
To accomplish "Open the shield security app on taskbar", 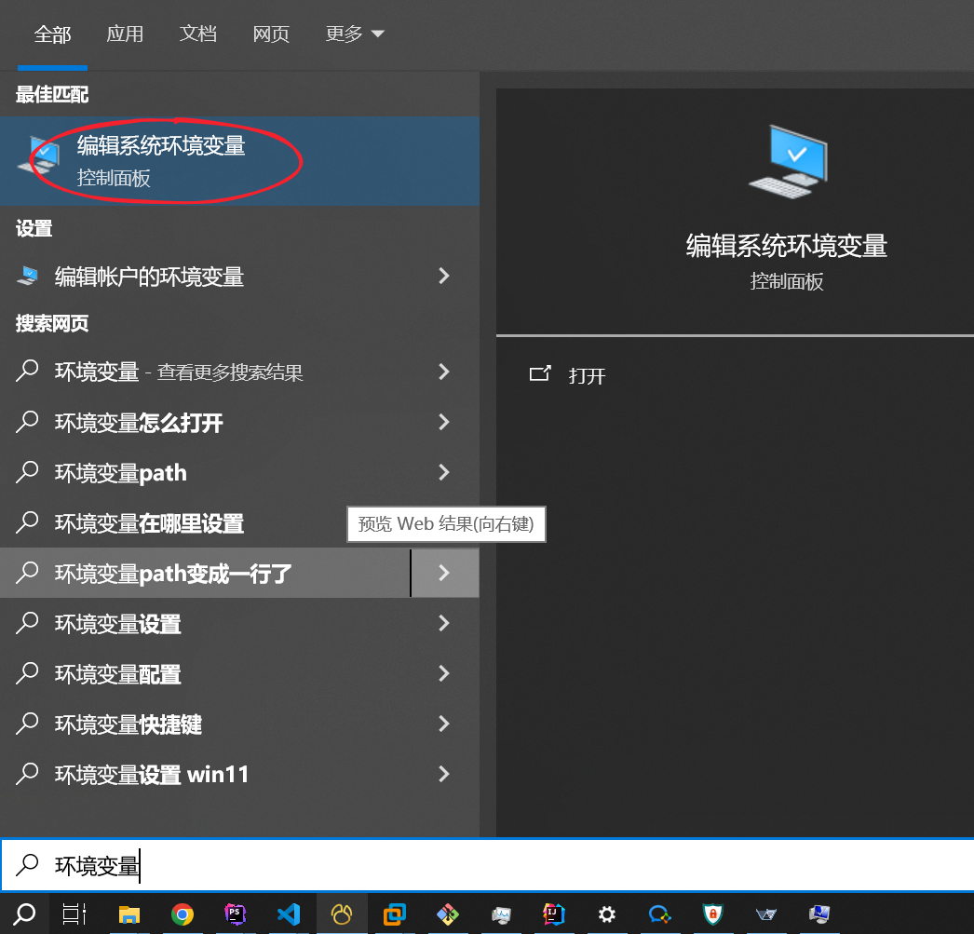I will pyautogui.click(x=713, y=914).
